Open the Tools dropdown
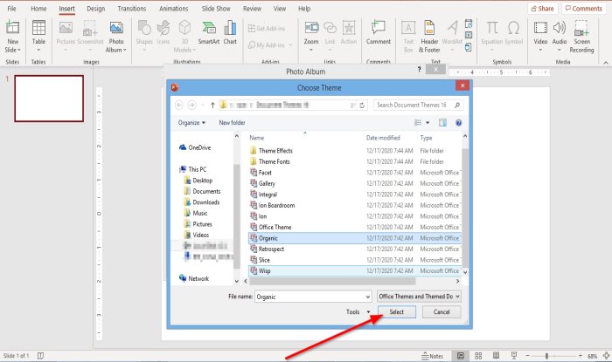Screen dimensions: 612x362 tap(358, 311)
